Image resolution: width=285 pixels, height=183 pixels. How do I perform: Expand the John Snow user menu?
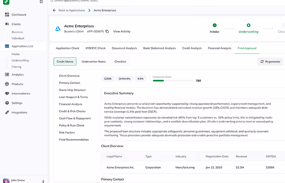[43, 181]
